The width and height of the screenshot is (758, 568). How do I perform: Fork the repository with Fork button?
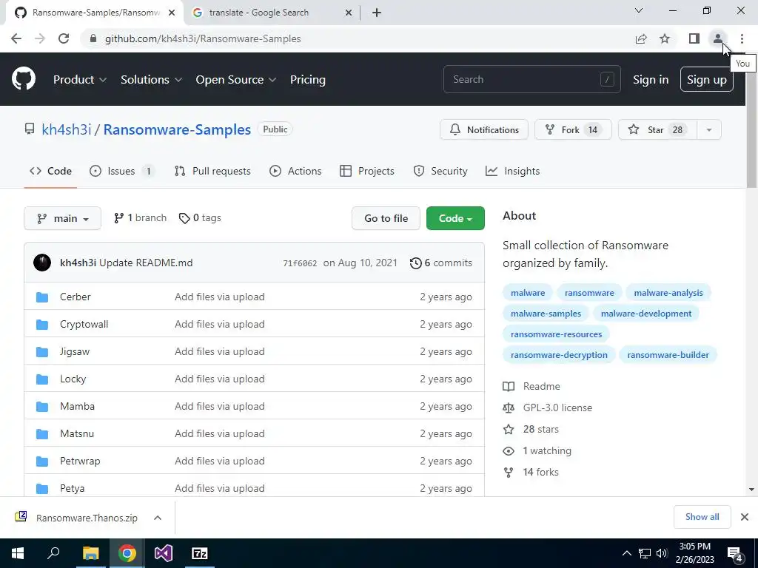click(x=573, y=130)
